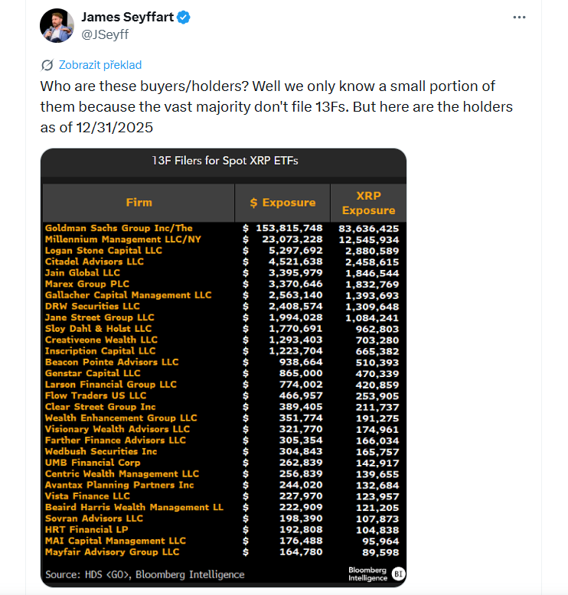Click the Citadel Advisors LLC row
568x595 pixels.
[222, 262]
